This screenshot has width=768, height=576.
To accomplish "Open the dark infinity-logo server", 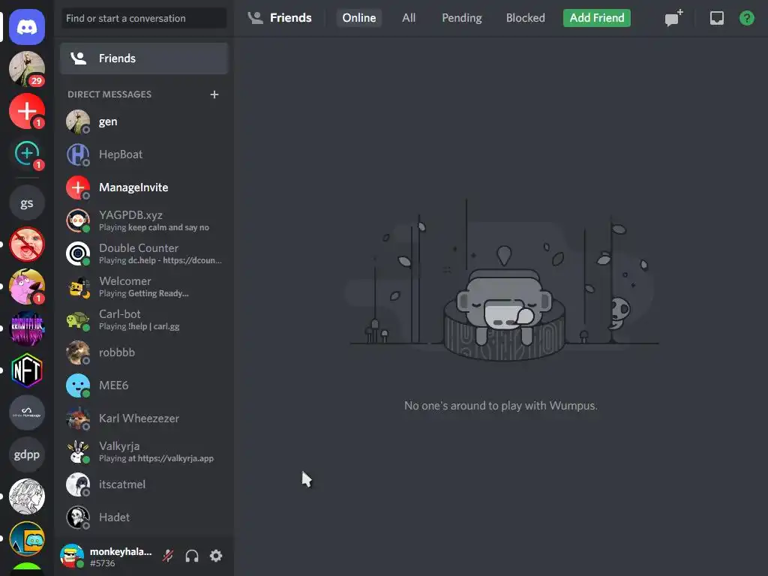I will point(27,412).
